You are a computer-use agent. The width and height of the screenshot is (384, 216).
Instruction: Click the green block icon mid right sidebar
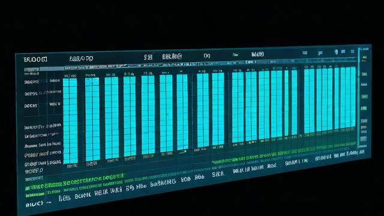click(x=364, y=97)
